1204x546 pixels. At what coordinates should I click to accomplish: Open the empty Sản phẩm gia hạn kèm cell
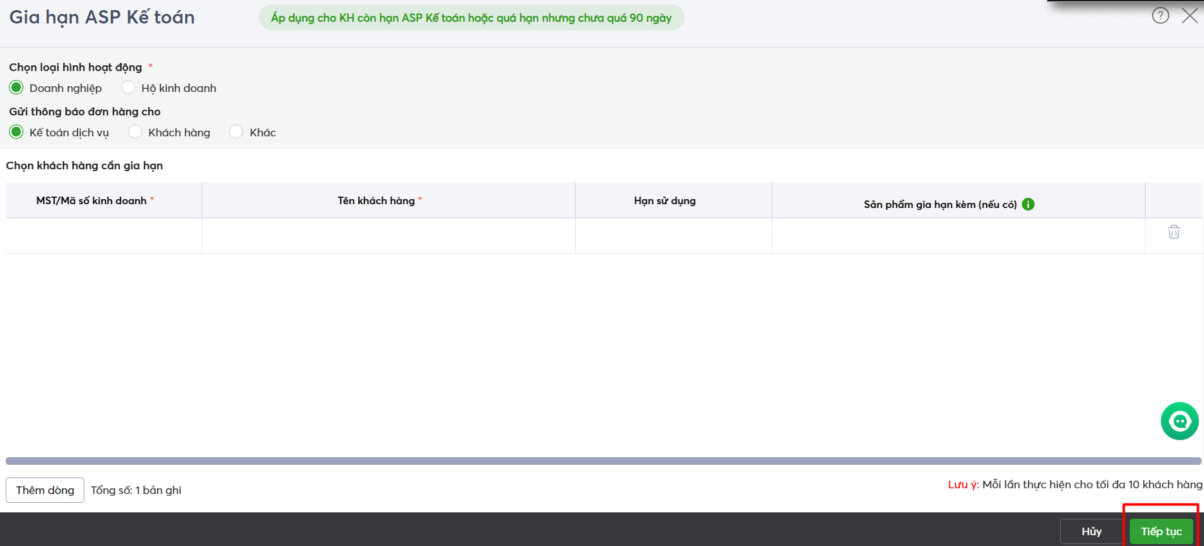(958, 236)
